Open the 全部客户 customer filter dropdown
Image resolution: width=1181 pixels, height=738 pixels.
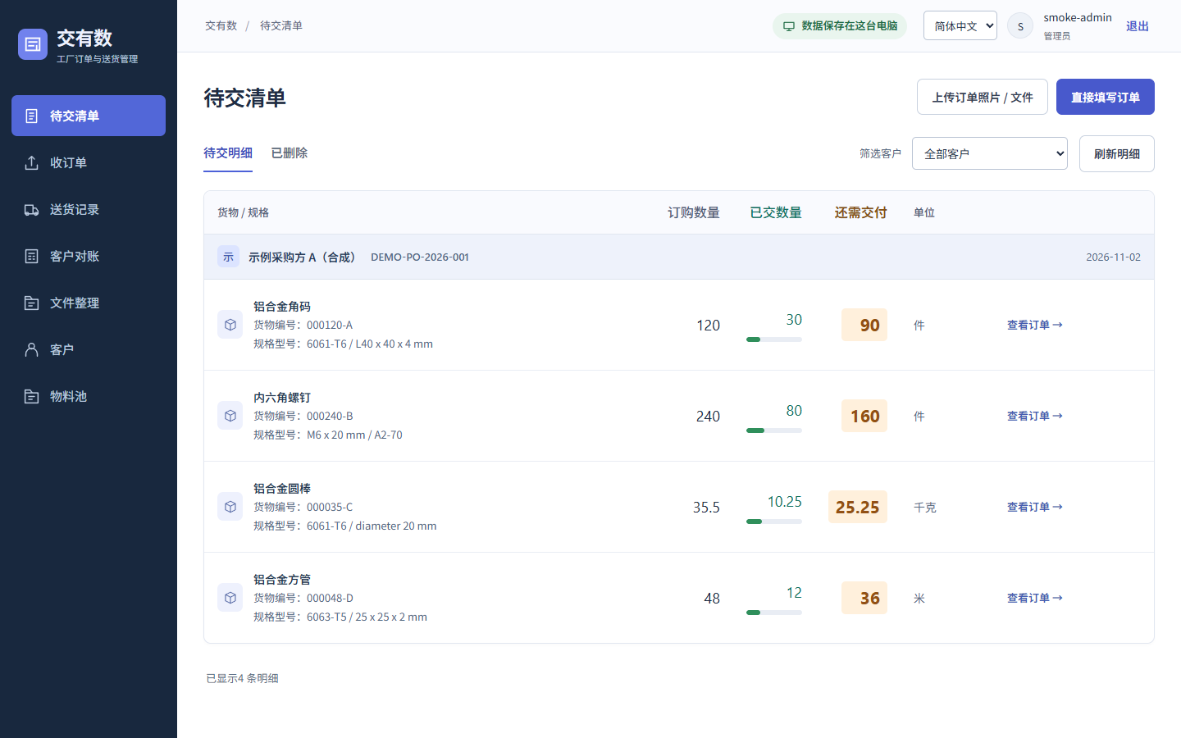coord(989,153)
